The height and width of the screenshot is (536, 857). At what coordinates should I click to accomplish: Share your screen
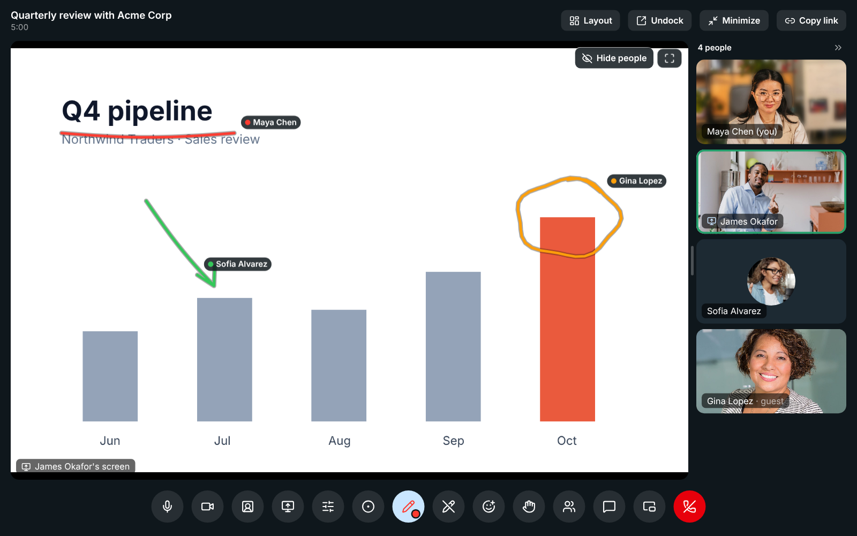(x=288, y=507)
